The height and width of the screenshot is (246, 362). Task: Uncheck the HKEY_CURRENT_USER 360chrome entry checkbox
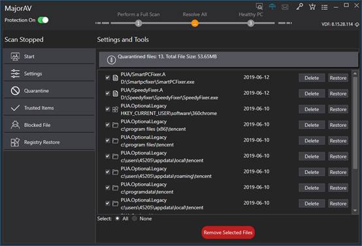tap(107, 109)
